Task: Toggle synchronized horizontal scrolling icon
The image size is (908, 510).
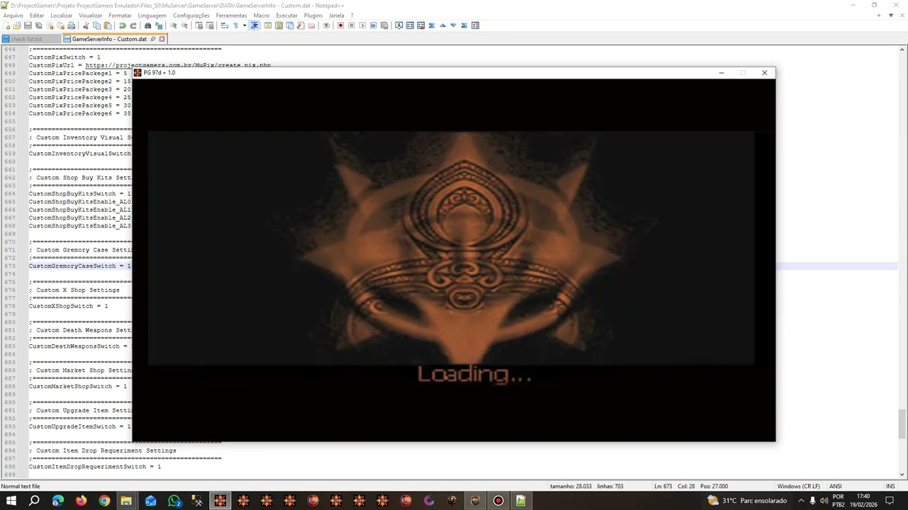Action: pos(210,25)
